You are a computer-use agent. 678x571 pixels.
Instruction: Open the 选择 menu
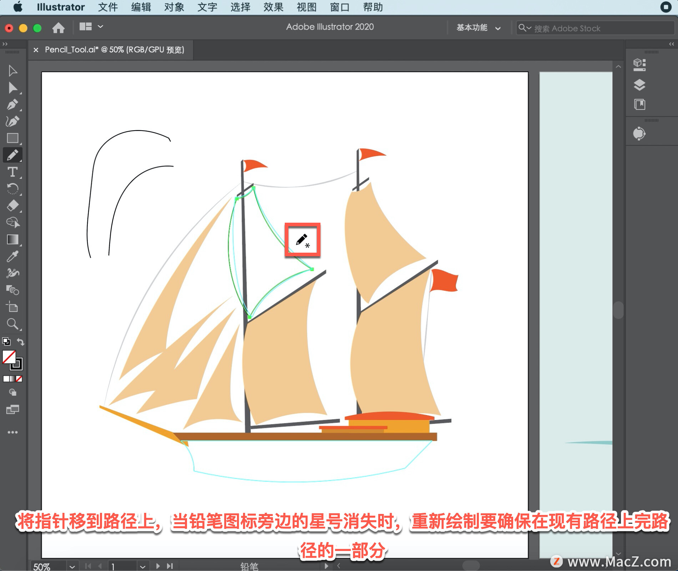coord(240,7)
